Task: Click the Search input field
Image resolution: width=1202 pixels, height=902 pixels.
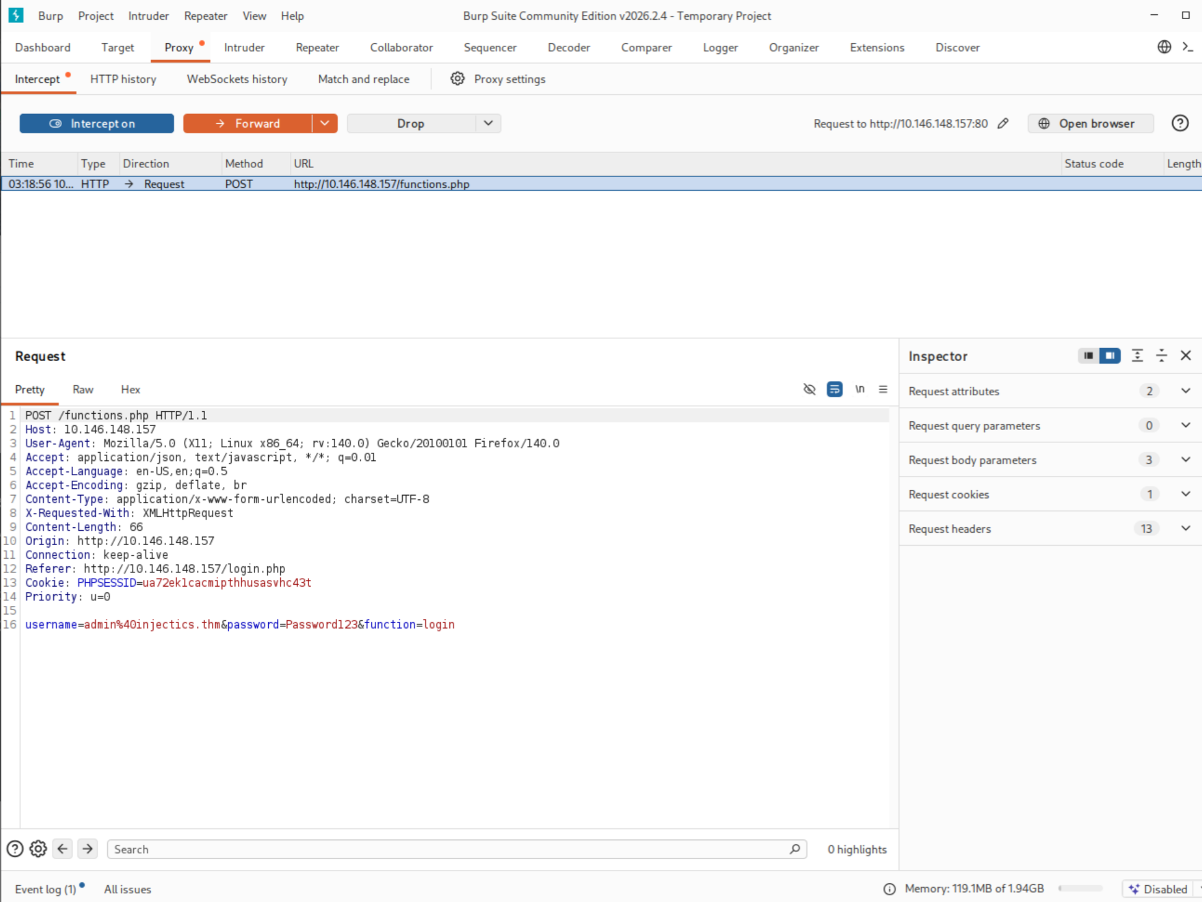Action: point(457,849)
